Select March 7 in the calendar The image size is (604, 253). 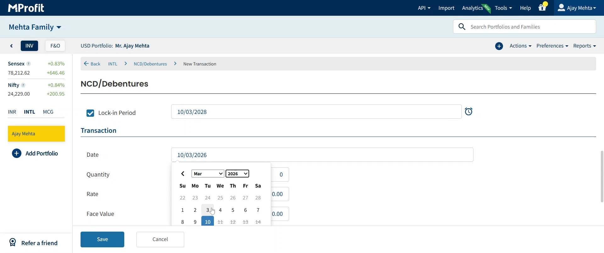(x=258, y=210)
